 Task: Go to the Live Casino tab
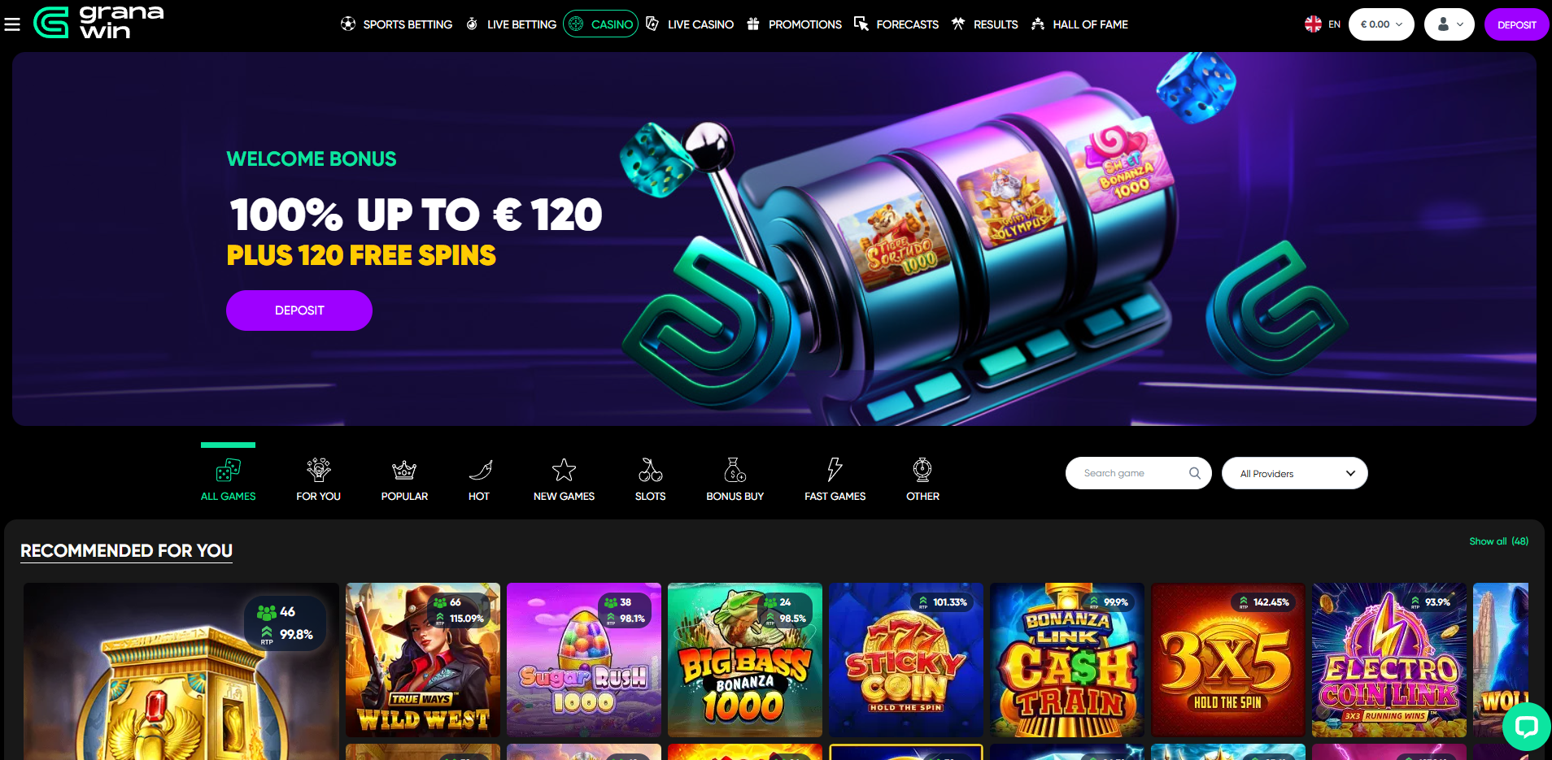pyautogui.click(x=690, y=24)
